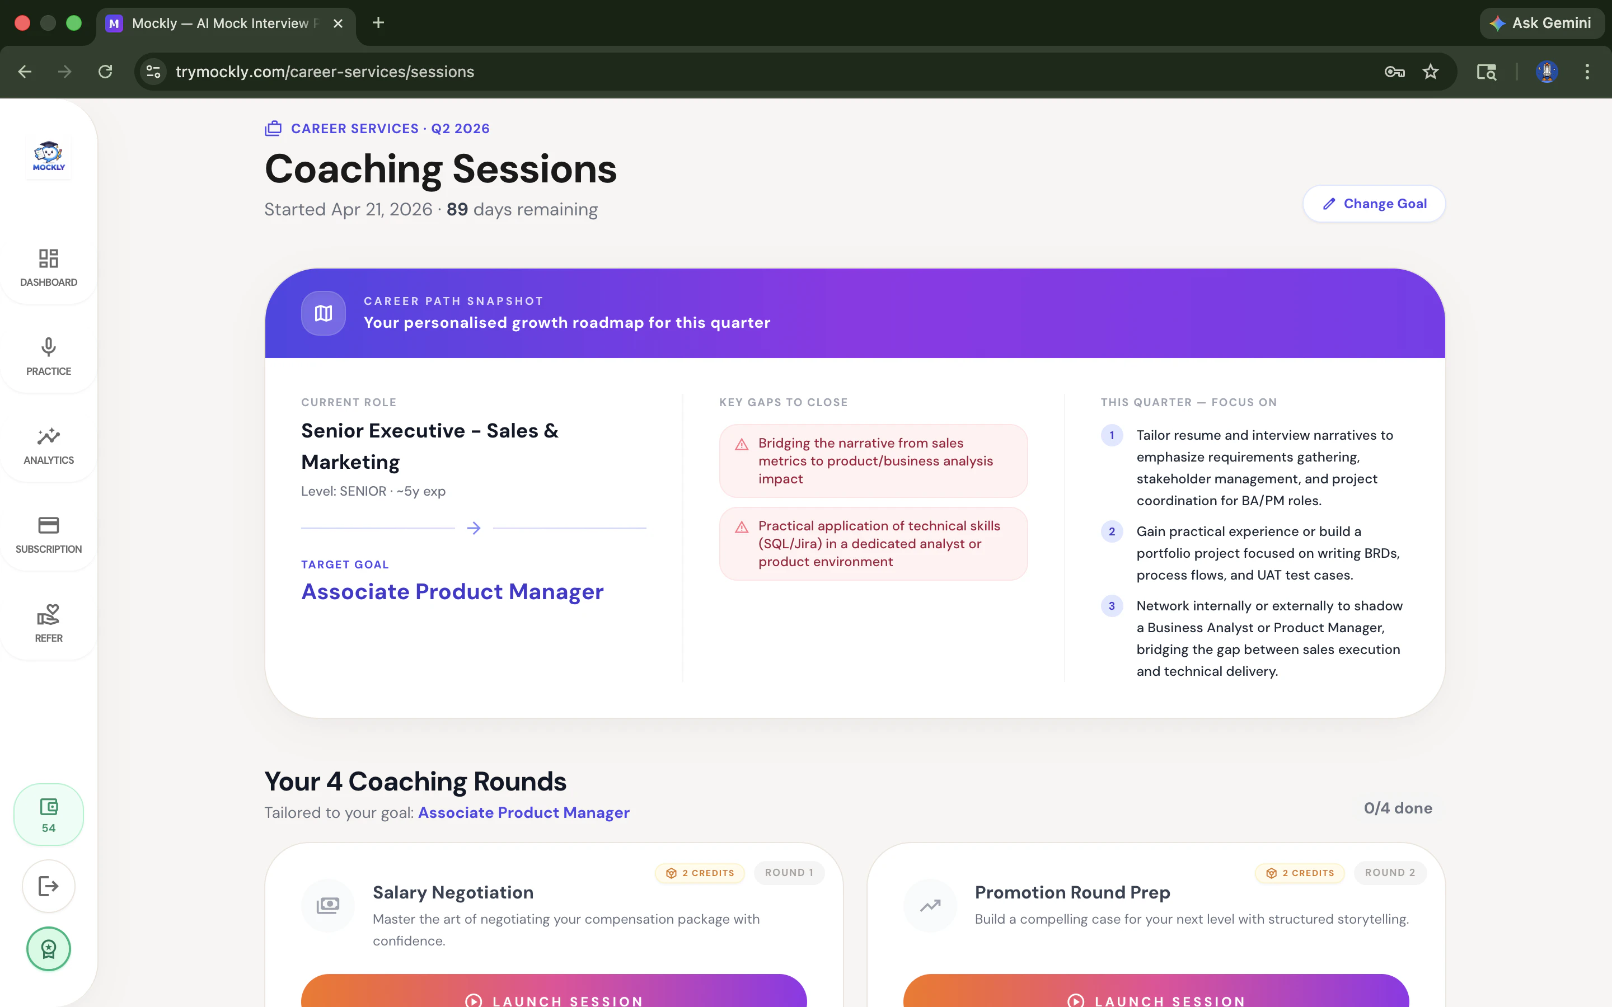The width and height of the screenshot is (1612, 1007).
Task: Open the Subscription card section
Action: pos(49,534)
